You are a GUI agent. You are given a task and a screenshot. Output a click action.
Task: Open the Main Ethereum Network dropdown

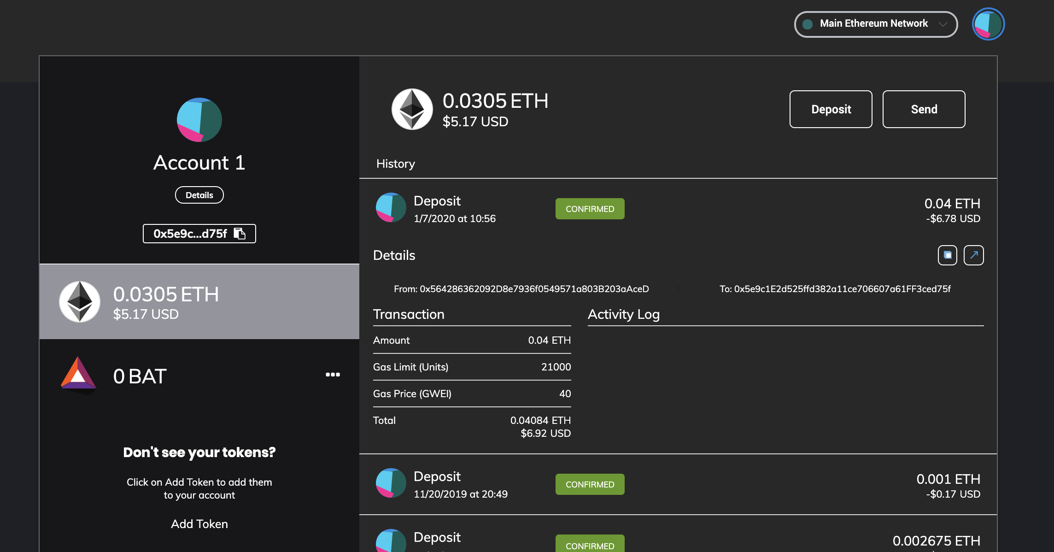point(875,24)
